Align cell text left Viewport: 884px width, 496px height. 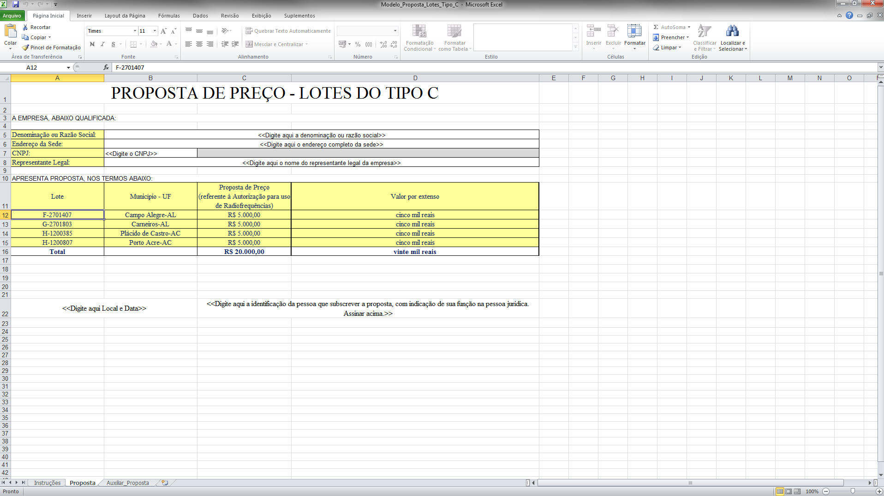189,44
